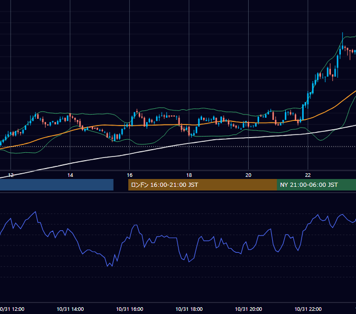356x314 pixels.
Task: Click the blue session bar before London
Action: (x=57, y=185)
